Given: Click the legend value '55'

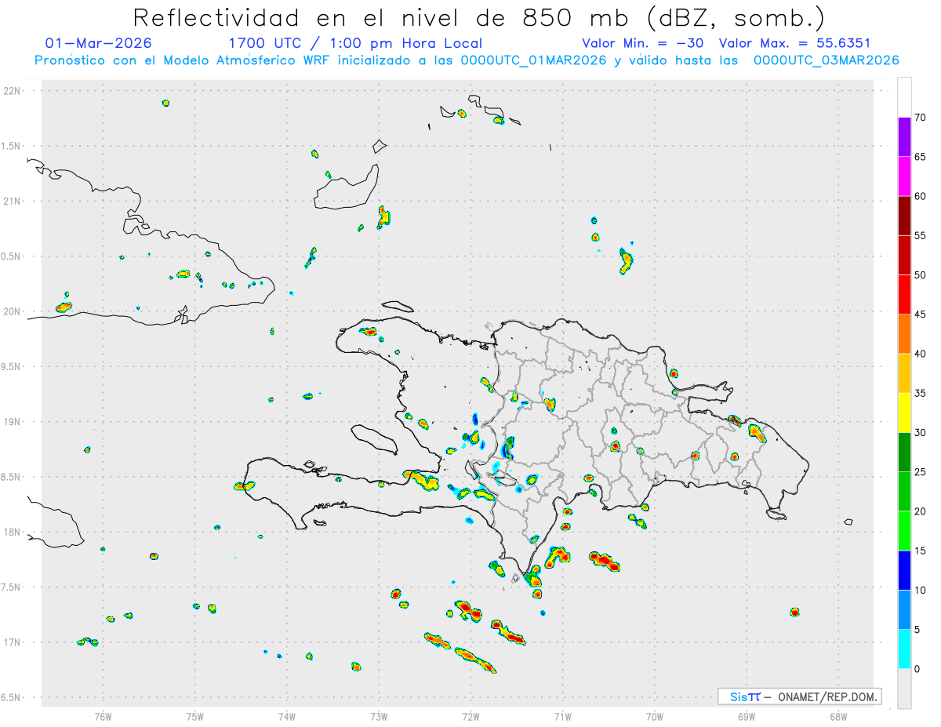Looking at the screenshot, I should click(920, 236).
